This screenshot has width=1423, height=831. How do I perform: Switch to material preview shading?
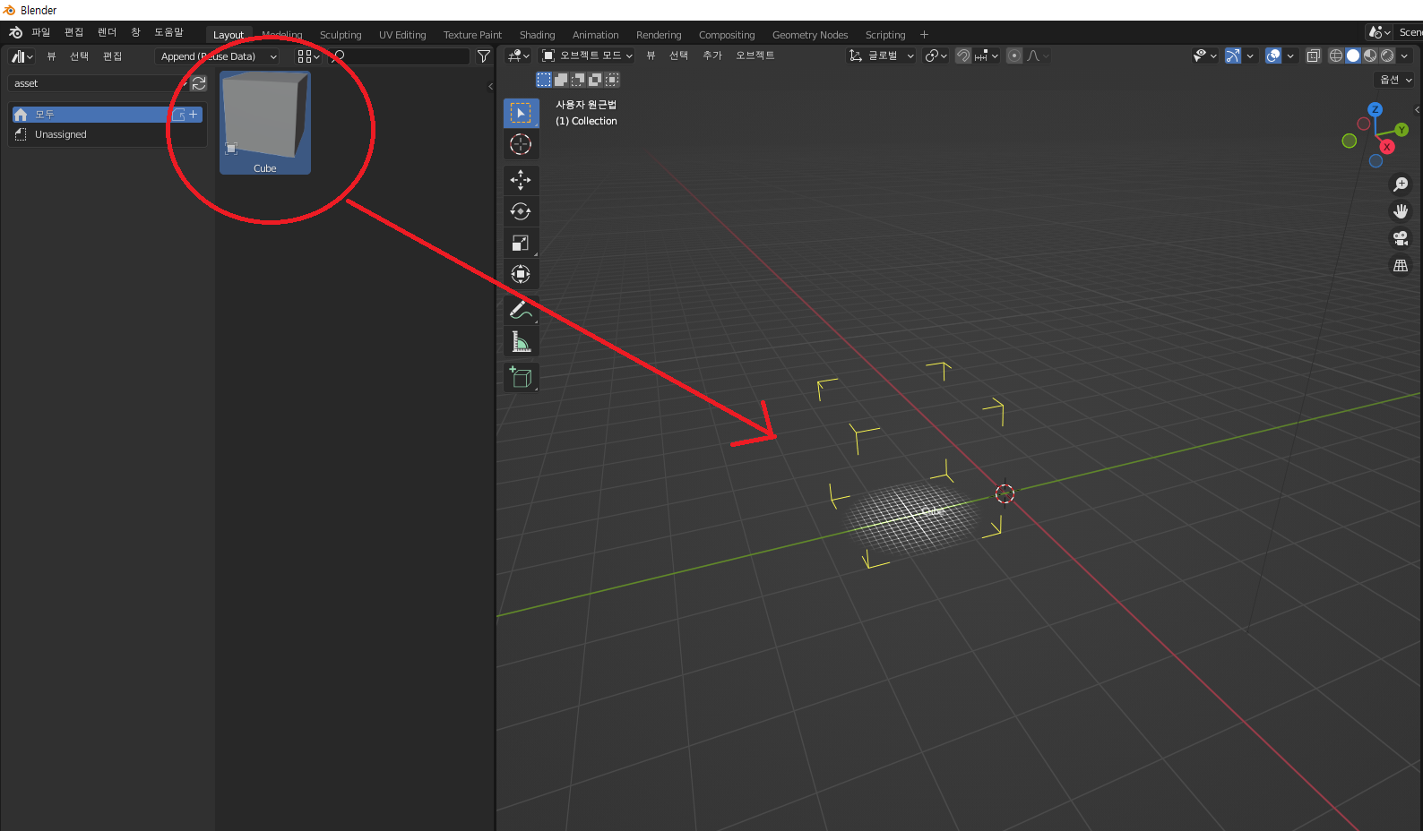click(1370, 56)
